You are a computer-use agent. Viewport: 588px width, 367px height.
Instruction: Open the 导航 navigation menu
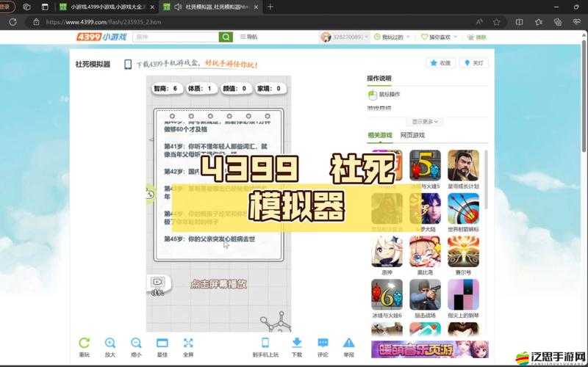pos(249,37)
